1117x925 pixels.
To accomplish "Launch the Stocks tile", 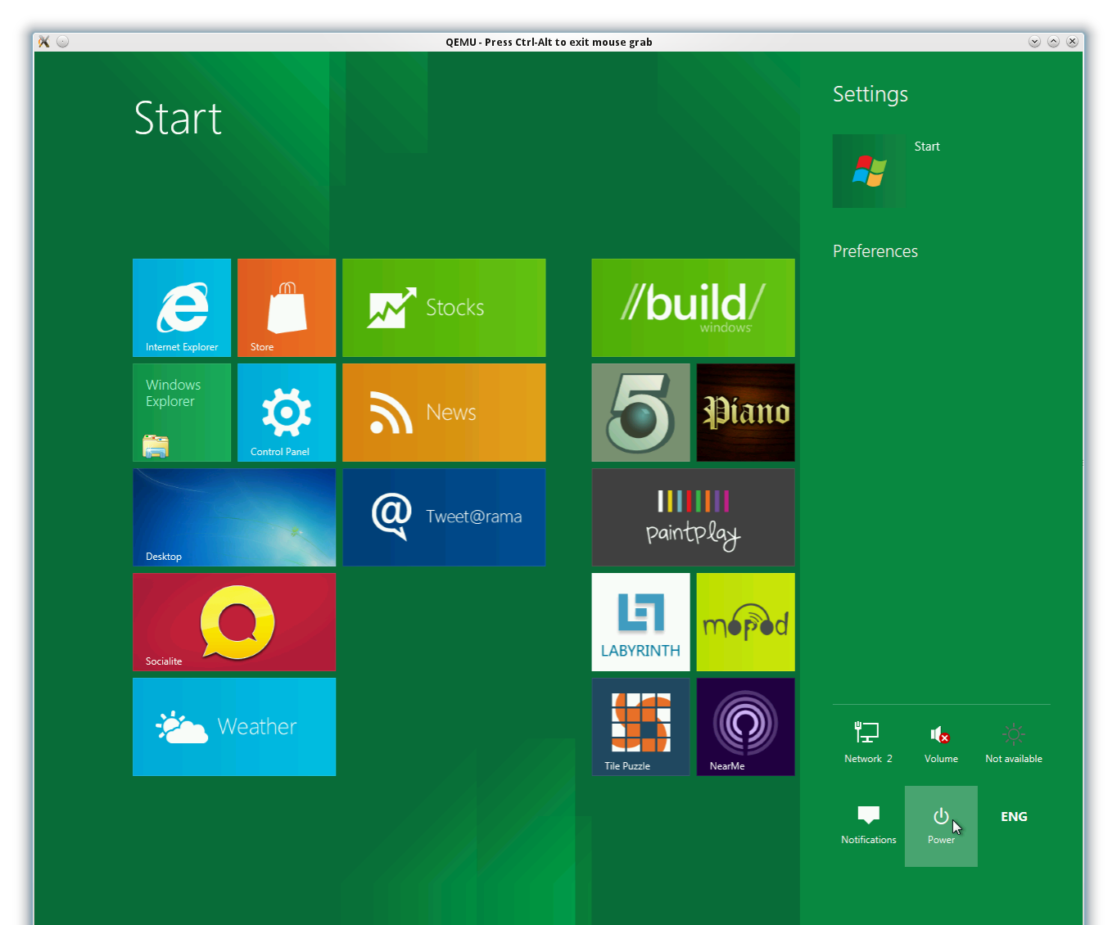I will tap(444, 308).
